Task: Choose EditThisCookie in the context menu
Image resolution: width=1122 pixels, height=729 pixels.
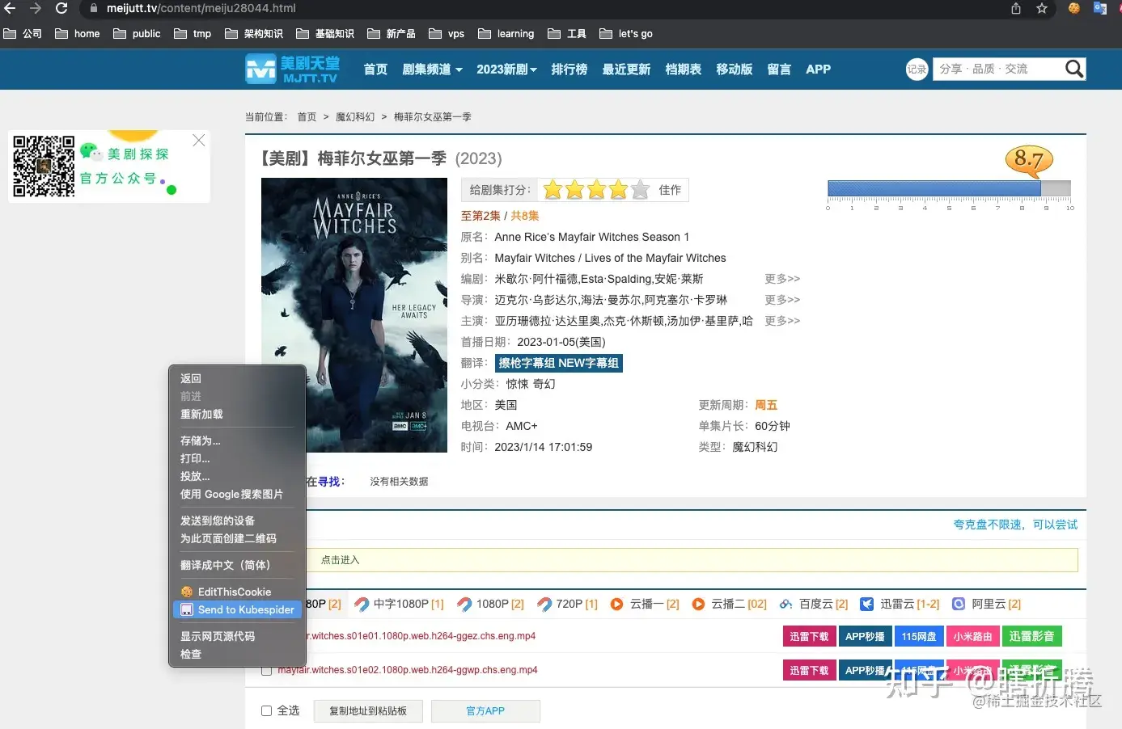Action: click(x=236, y=592)
